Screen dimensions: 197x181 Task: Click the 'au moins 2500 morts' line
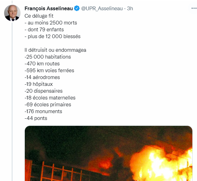51,23
